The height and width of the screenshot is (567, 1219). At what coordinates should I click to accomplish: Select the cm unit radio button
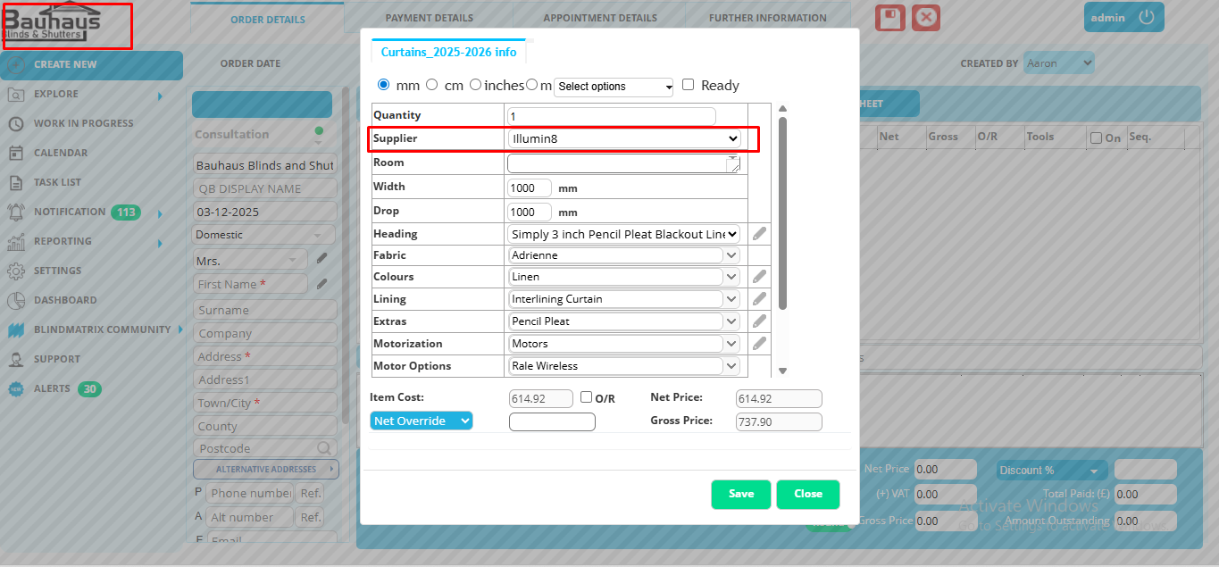point(432,85)
